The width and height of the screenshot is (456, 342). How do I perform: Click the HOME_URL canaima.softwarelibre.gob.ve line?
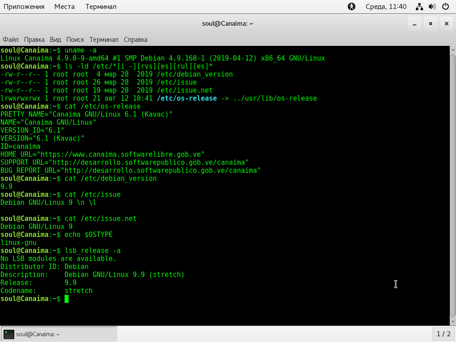tap(102, 155)
